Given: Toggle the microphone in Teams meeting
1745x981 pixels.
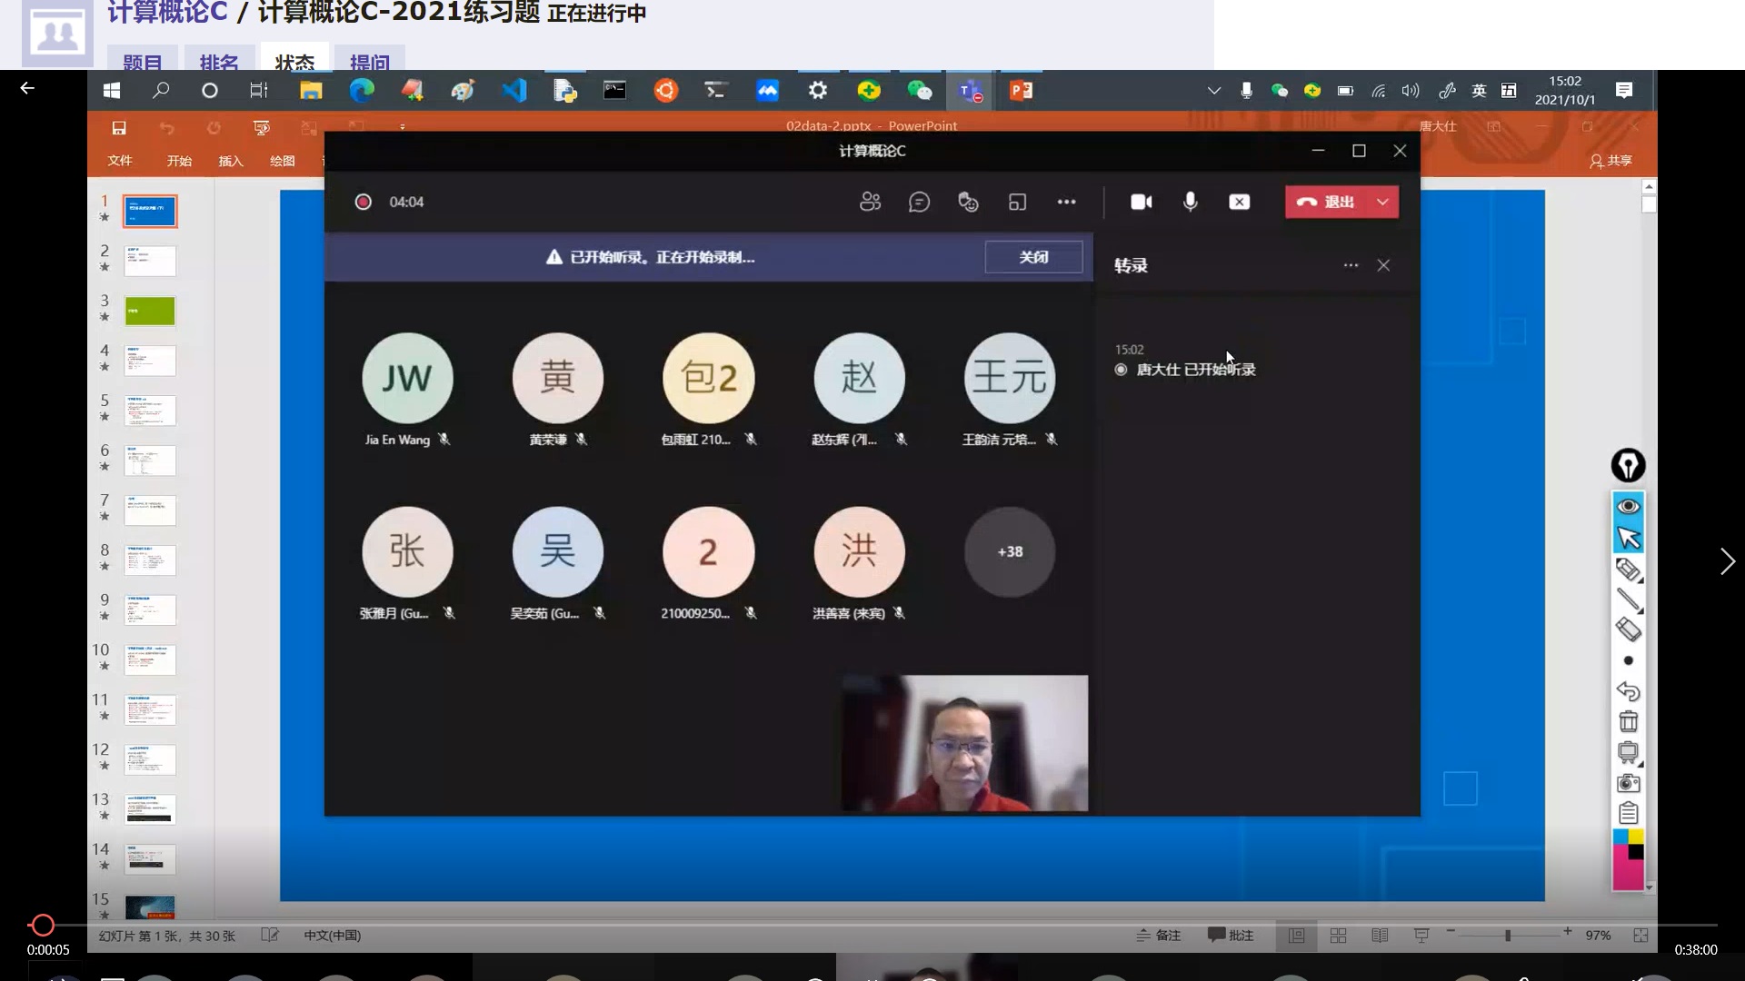Looking at the screenshot, I should click(1190, 202).
